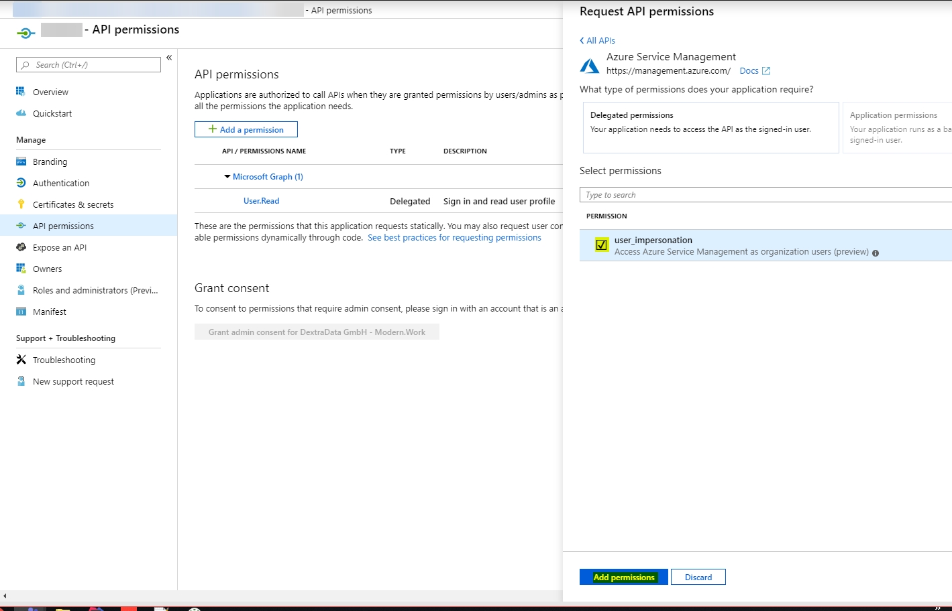Click the Quickstart cloud icon
Viewport: 952px width, 611px height.
tap(21, 113)
